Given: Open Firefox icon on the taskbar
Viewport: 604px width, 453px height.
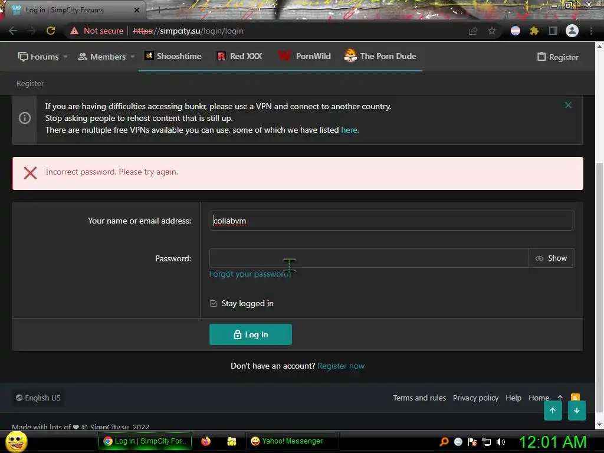Looking at the screenshot, I should point(206,441).
